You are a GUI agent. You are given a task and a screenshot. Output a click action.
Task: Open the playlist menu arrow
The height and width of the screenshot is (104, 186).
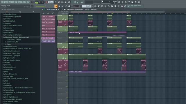[42, 10]
